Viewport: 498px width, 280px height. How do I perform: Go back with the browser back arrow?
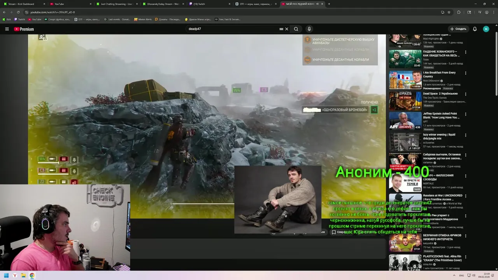pyautogui.click(x=4, y=12)
